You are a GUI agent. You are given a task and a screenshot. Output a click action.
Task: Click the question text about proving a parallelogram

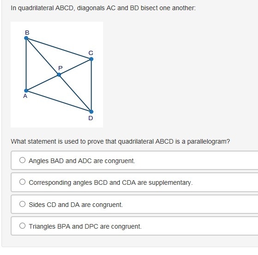point(120,141)
